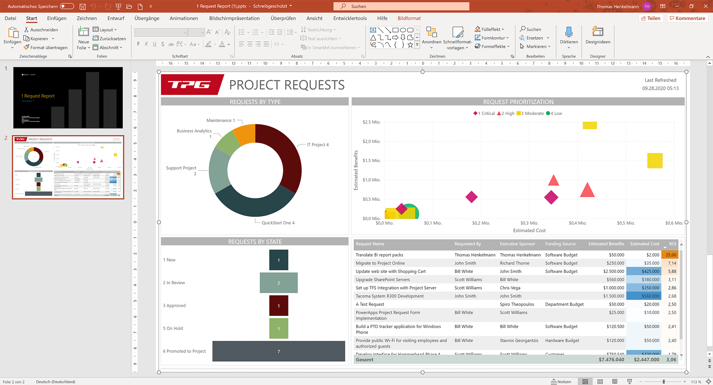Viewport: 713px width, 385px height.
Task: Select slide 1 thumbnail in the slide pane
Action: 68,97
